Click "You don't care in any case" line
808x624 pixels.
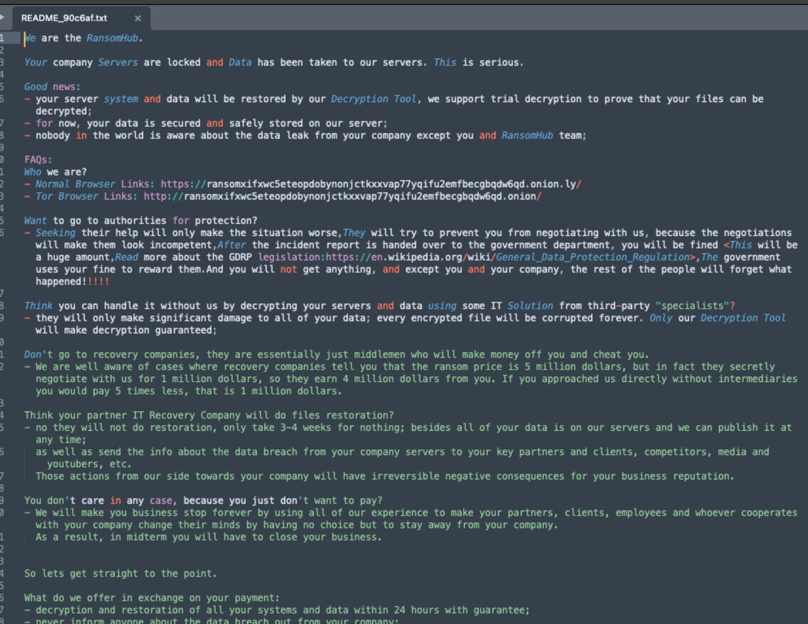203,501
